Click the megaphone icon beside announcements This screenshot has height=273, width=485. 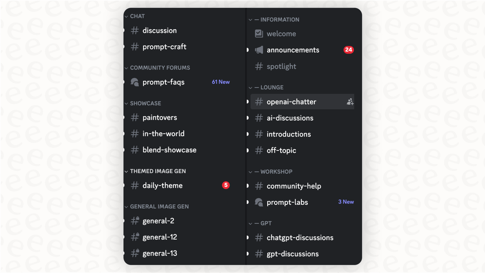[x=259, y=50]
